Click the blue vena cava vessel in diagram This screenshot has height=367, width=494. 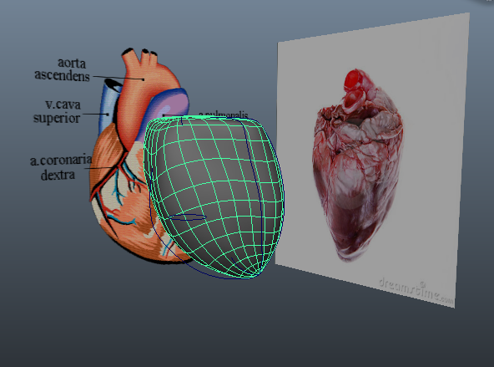click(108, 105)
